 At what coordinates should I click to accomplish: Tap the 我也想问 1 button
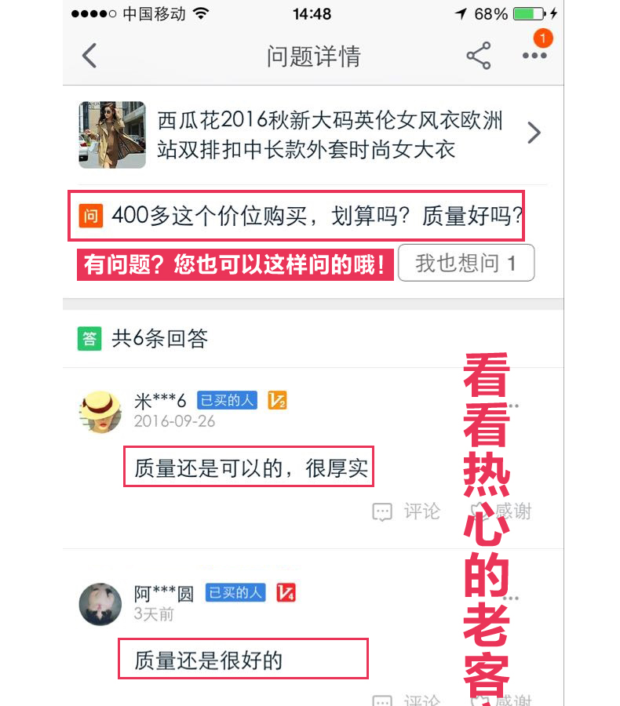pyautogui.click(x=466, y=263)
